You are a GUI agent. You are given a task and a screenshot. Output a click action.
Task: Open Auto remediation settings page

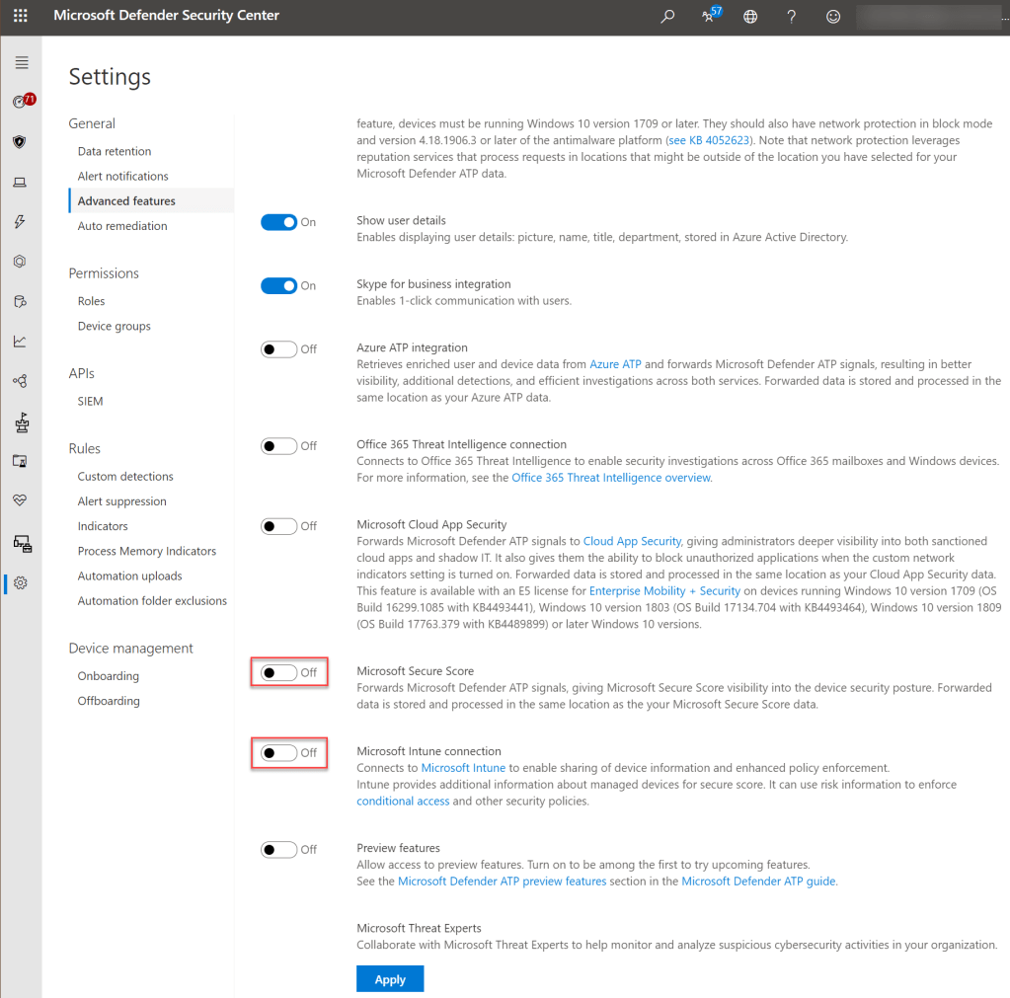pos(122,226)
